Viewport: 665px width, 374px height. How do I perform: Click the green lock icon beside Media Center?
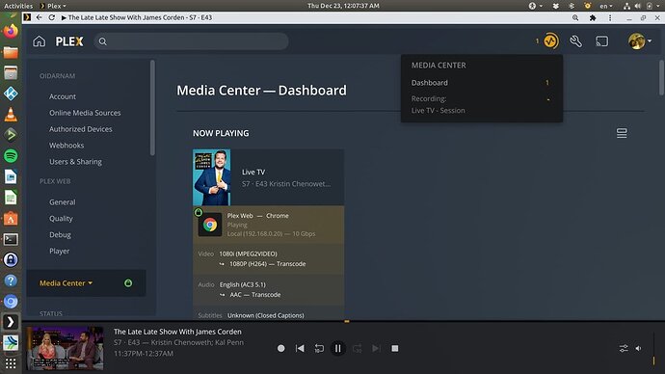[x=128, y=282]
